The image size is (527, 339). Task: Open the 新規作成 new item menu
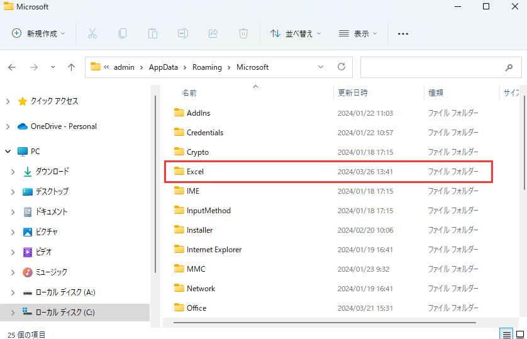[38, 33]
